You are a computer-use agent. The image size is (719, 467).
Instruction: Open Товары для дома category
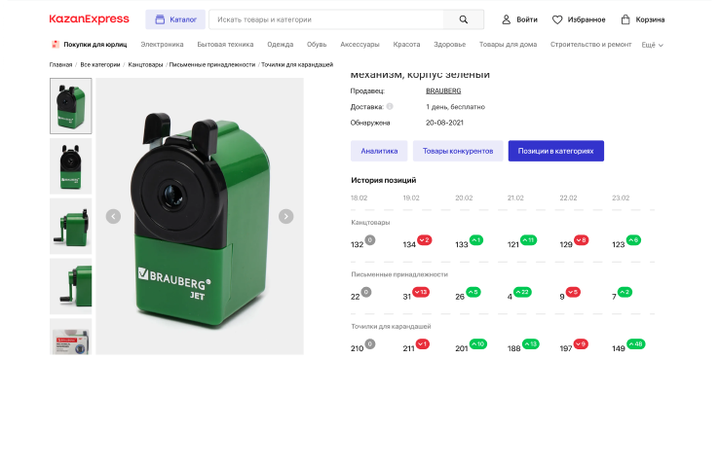point(508,45)
